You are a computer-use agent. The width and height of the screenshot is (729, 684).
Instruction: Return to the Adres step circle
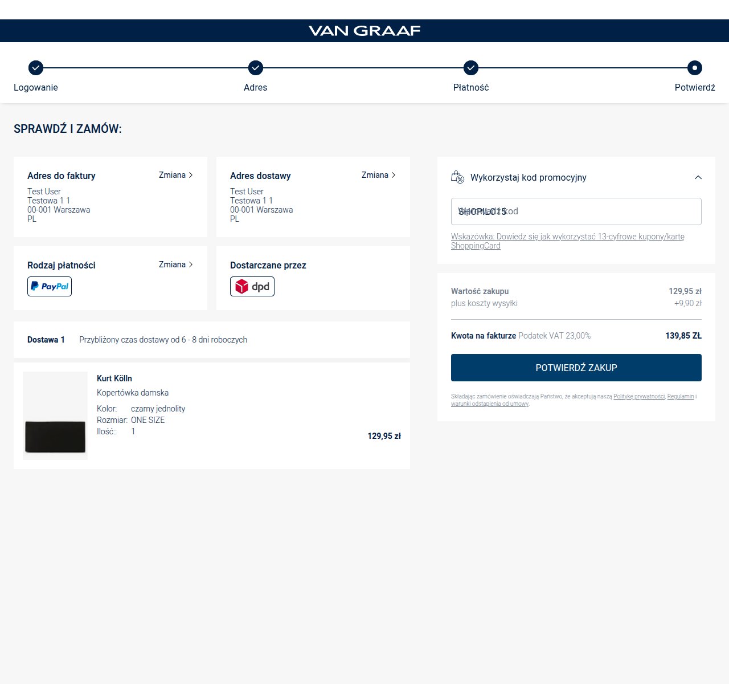coord(256,68)
